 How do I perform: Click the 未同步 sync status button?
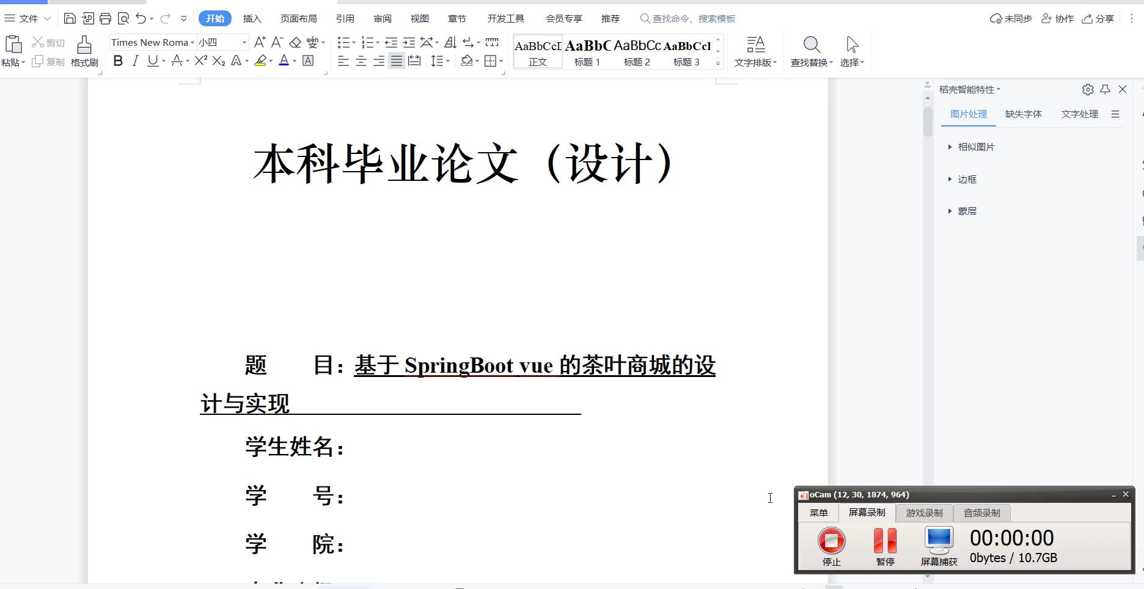point(1011,18)
